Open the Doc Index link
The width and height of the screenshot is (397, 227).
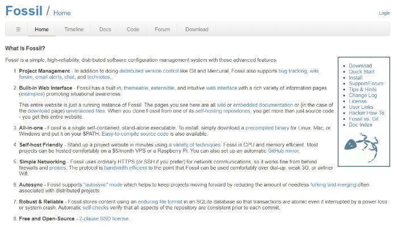[360, 125]
